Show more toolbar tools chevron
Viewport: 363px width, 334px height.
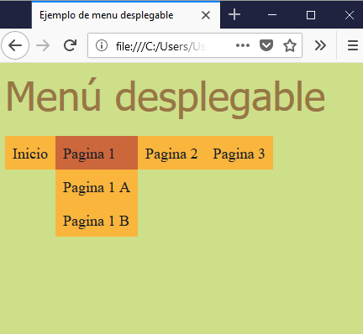click(x=320, y=45)
